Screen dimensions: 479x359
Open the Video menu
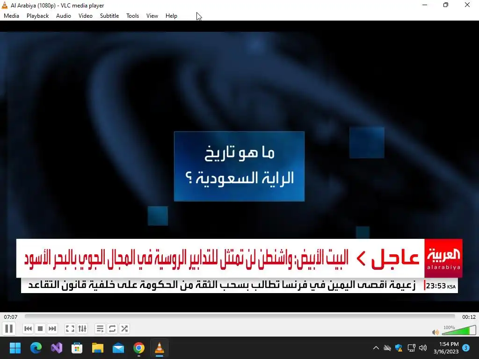(86, 16)
